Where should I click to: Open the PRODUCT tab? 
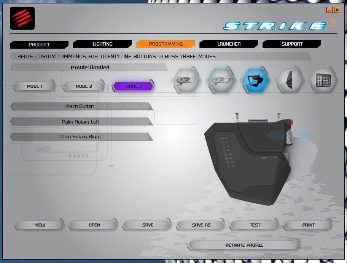(x=39, y=44)
